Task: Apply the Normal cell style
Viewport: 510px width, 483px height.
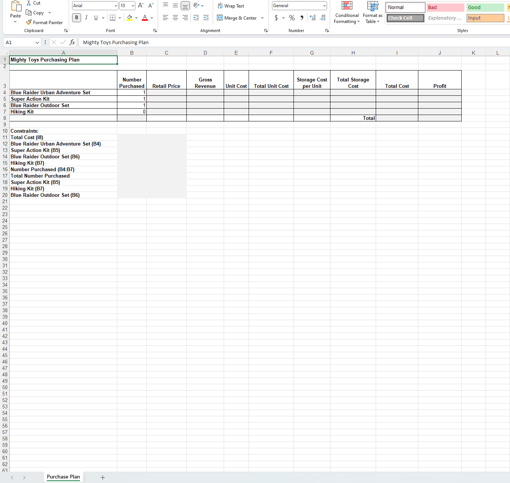Action: (406, 7)
